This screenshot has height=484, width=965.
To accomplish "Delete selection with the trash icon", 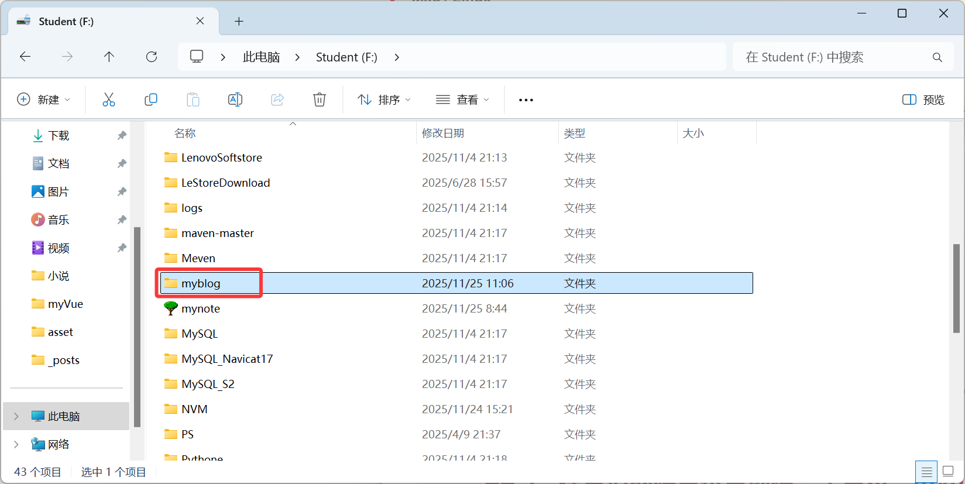I will [x=320, y=99].
